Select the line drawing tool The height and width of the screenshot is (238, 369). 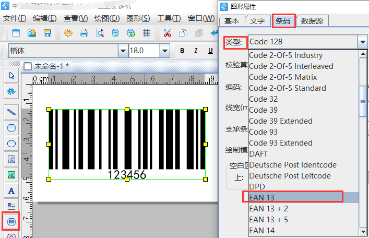pyautogui.click(x=11, y=112)
